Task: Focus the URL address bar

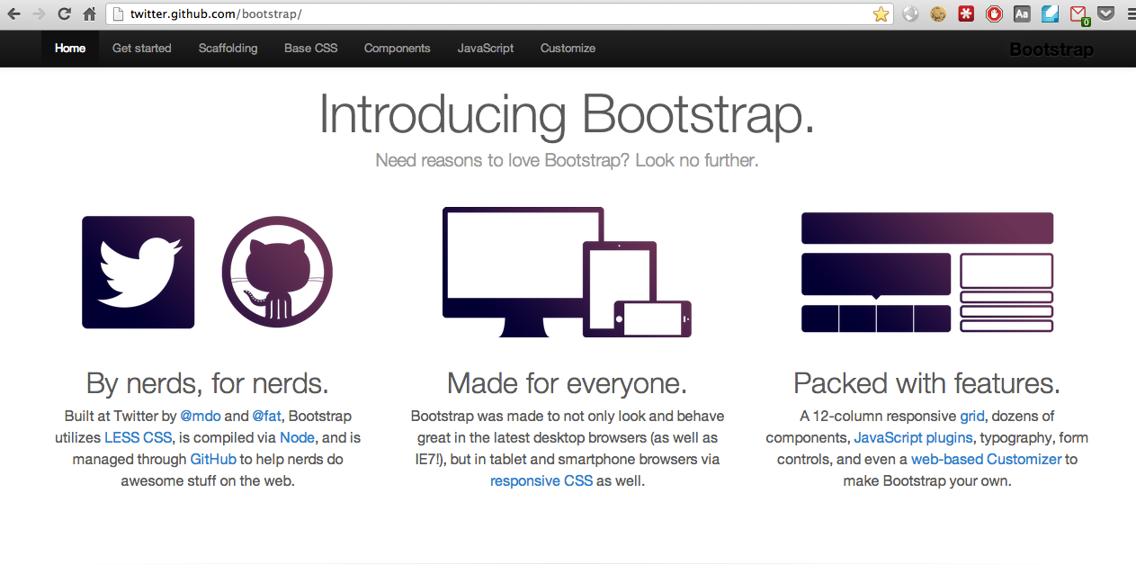Action: [x=495, y=14]
